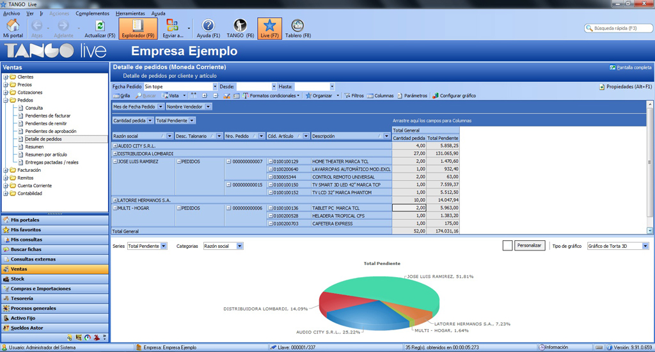Select Pendientes de facturar report
655x352 pixels.
point(47,116)
